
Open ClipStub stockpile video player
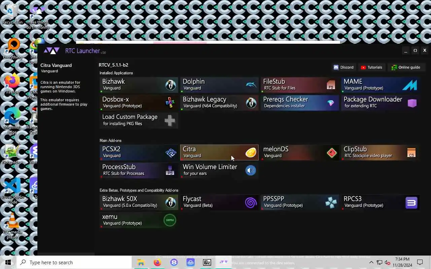(380, 153)
